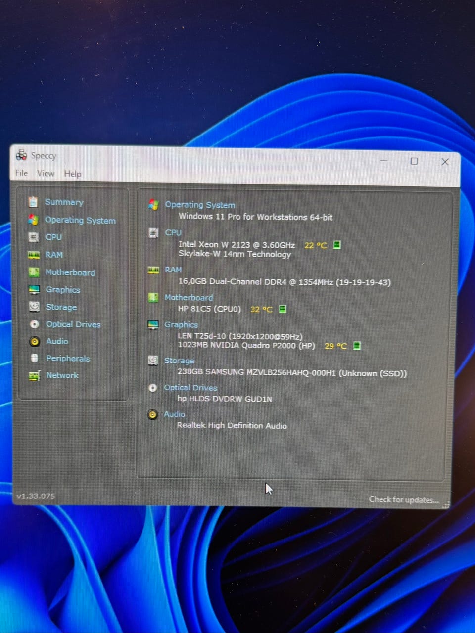
Task: Click the Operating System Windows flag sidebar icon
Action: click(33, 220)
